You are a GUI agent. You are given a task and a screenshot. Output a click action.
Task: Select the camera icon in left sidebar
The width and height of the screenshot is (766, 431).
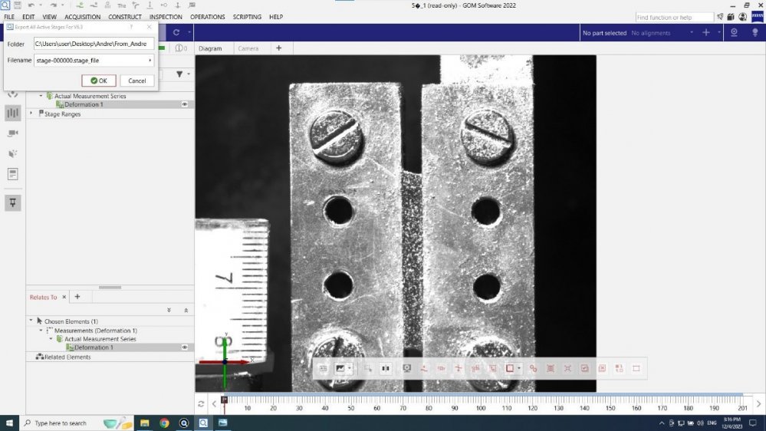point(13,133)
